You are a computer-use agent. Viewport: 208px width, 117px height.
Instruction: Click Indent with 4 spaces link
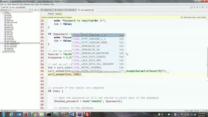[190, 17]
